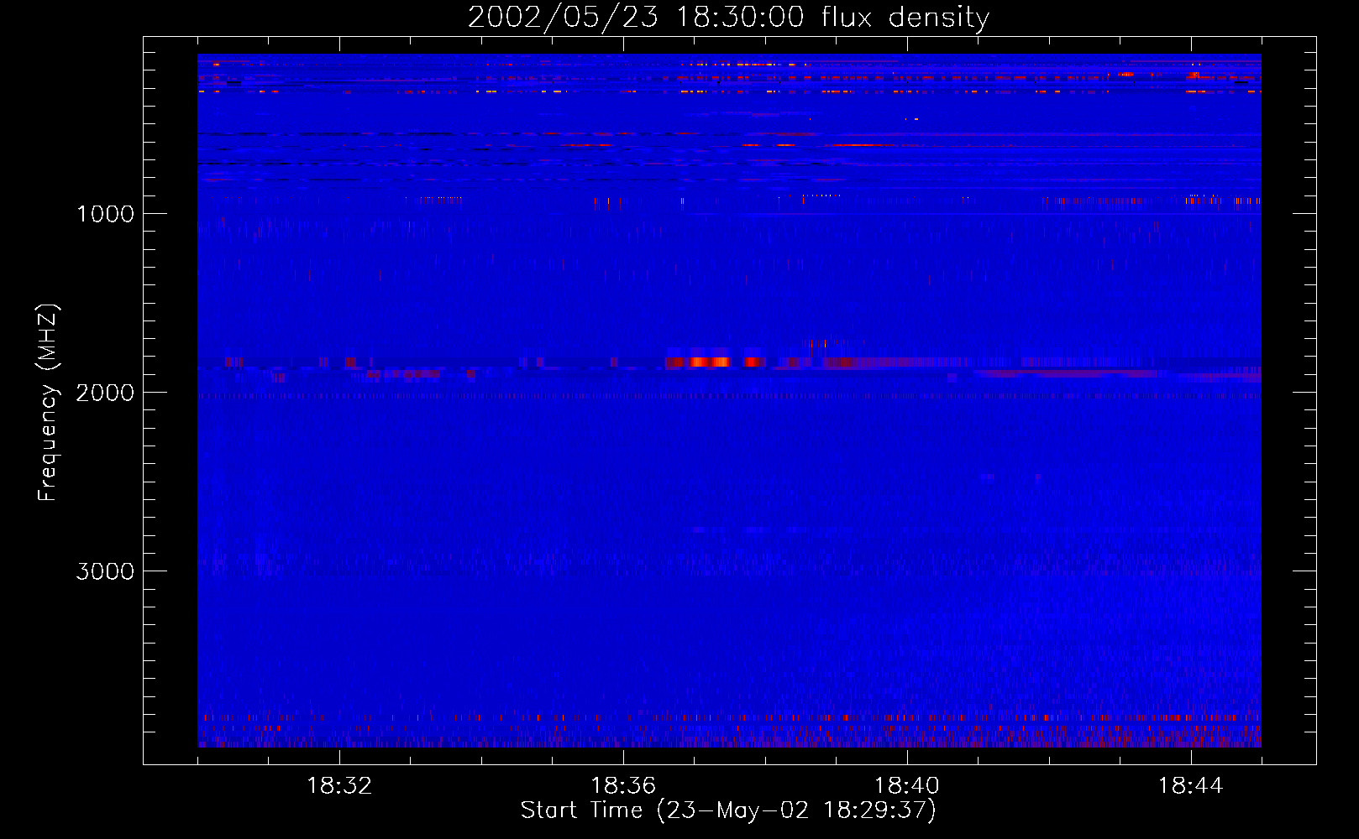The height and width of the screenshot is (839, 1359).
Task: Click the 18:36 time tick label
Action: pyautogui.click(x=623, y=786)
